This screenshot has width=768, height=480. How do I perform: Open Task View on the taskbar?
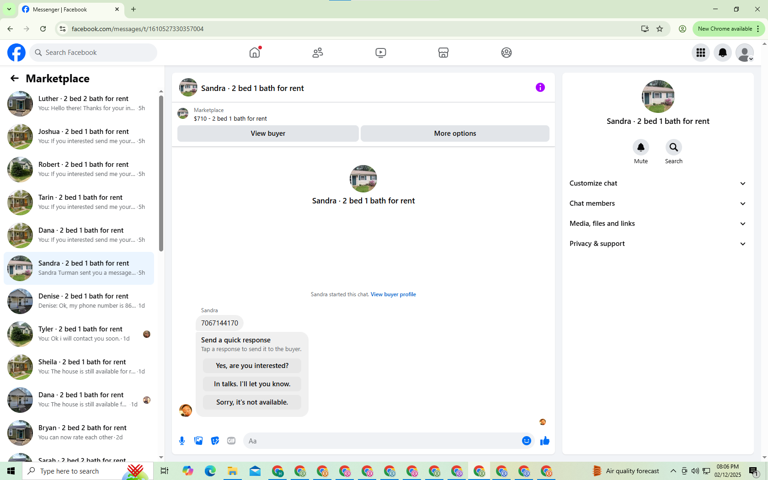pyautogui.click(x=165, y=471)
